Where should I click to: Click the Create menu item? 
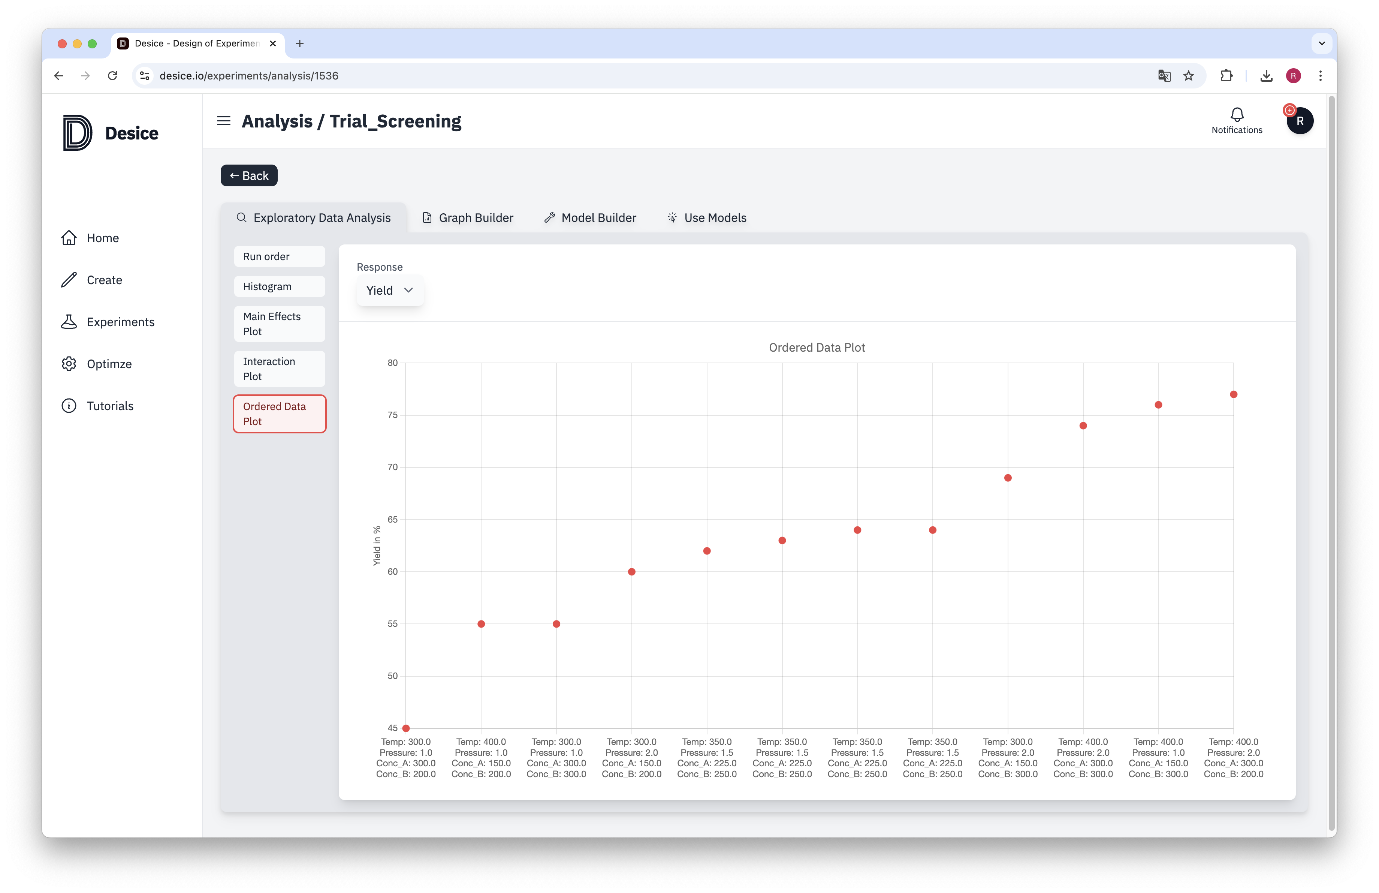[x=105, y=279]
